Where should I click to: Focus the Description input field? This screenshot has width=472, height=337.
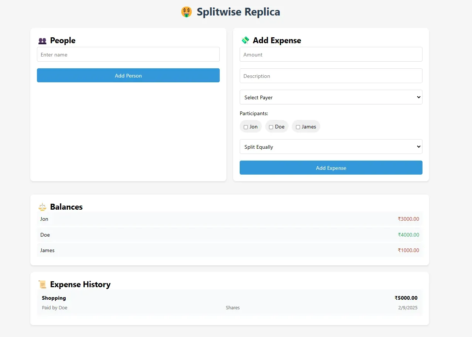331,76
